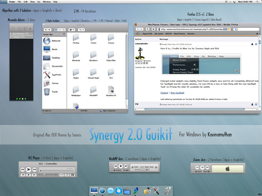This screenshot has width=262, height=196.
Task: Open the MacThemes bookmark in Firefox
Action: click(x=179, y=33)
